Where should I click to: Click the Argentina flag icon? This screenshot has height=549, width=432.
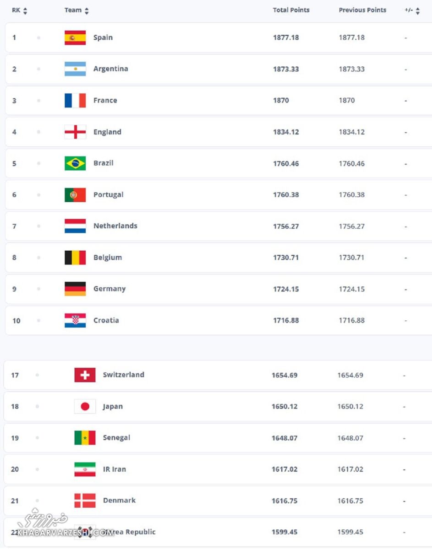pos(75,69)
